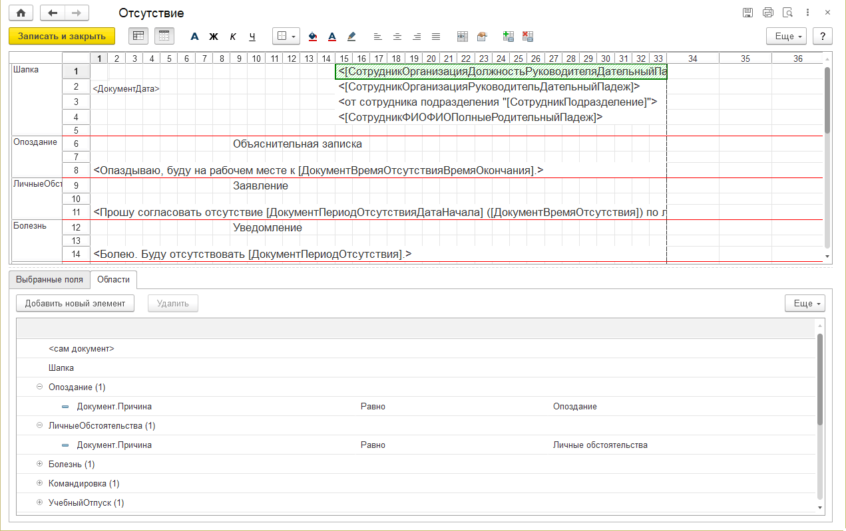The image size is (846, 531).
Task: Open print preview with magnifier icon
Action: pyautogui.click(x=787, y=13)
